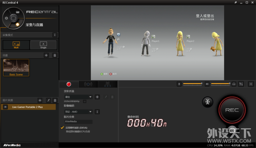Add a new scene with plus button
The width and height of the screenshot is (256, 148).
coord(46,55)
